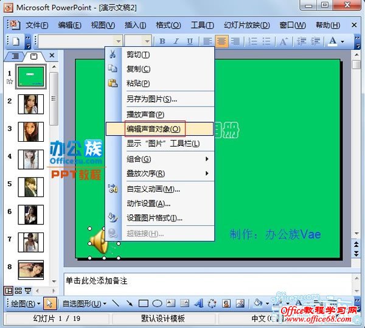The image size is (365, 328).
Task: Switch to Normal view button
Action: coord(9,291)
